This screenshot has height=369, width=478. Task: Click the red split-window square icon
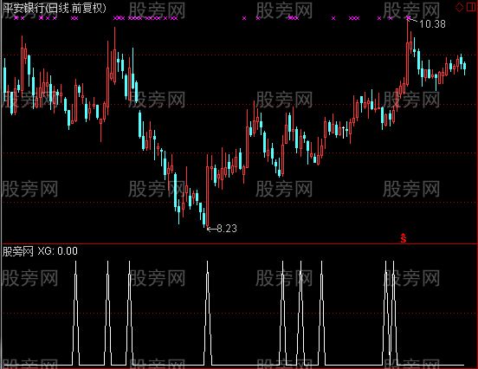[x=471, y=7]
